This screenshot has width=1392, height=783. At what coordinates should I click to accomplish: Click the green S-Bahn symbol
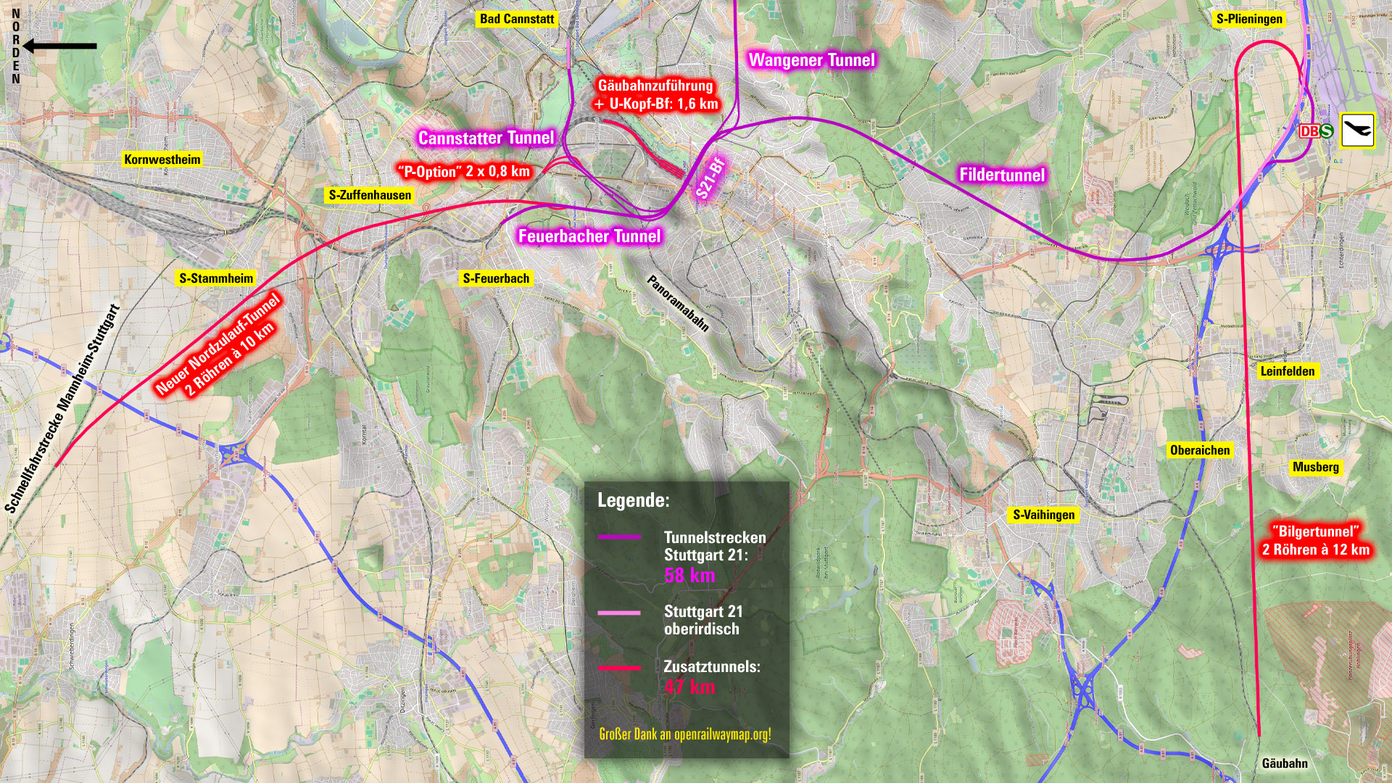coord(1326,131)
